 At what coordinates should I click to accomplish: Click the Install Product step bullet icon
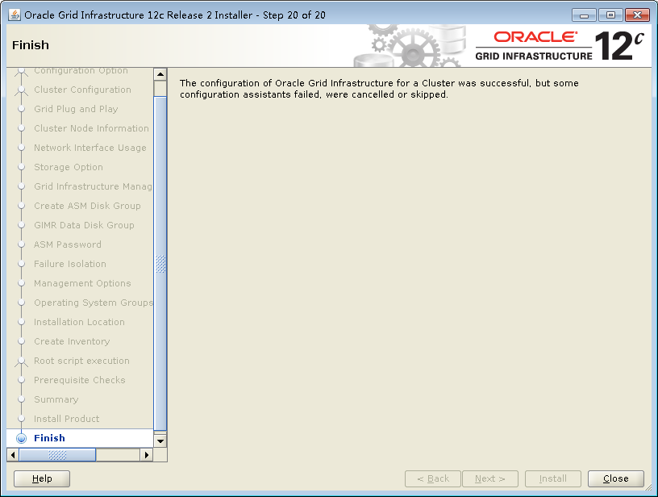tap(22, 419)
